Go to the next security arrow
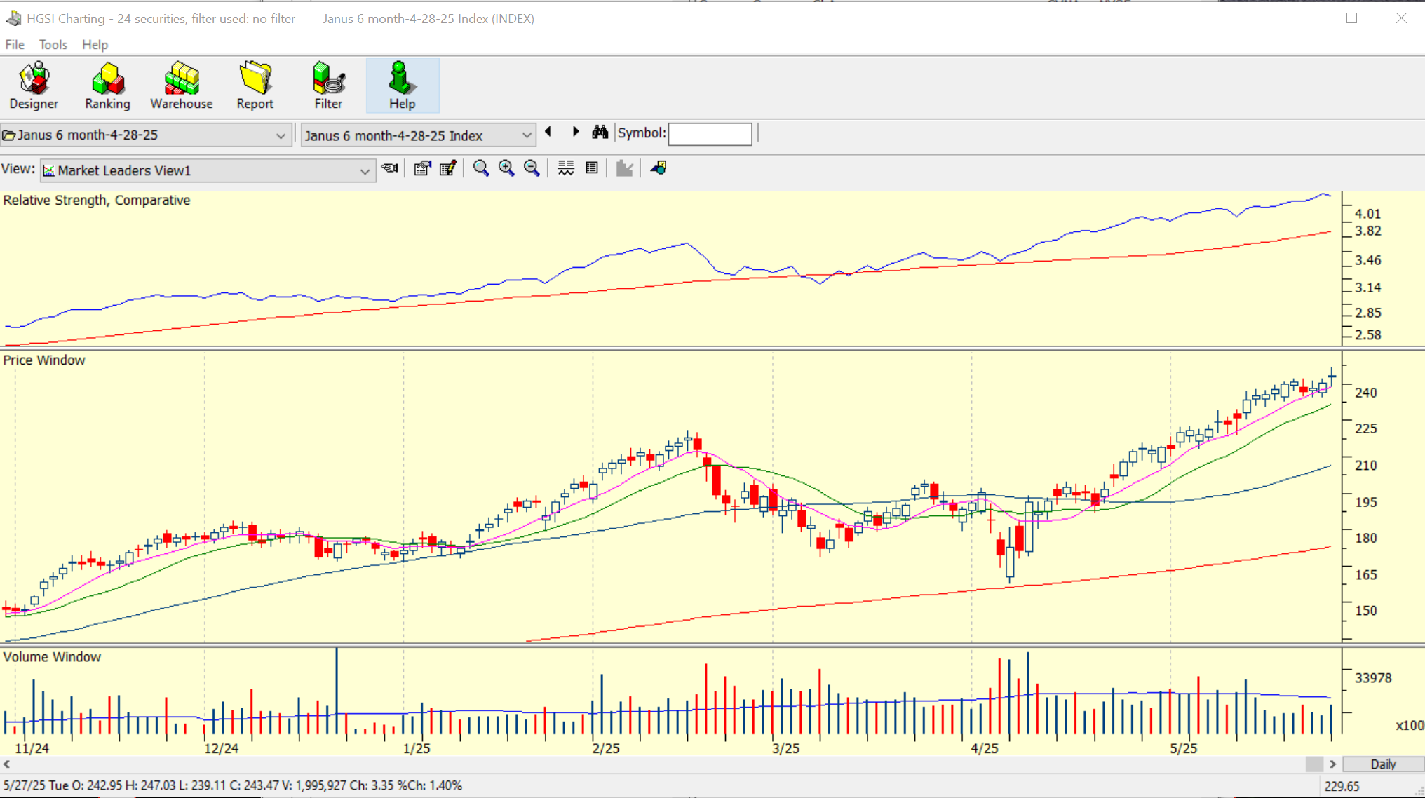The image size is (1425, 798). (x=575, y=132)
